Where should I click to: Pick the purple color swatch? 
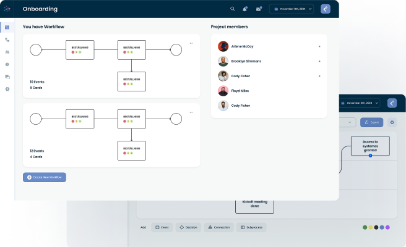point(387,227)
